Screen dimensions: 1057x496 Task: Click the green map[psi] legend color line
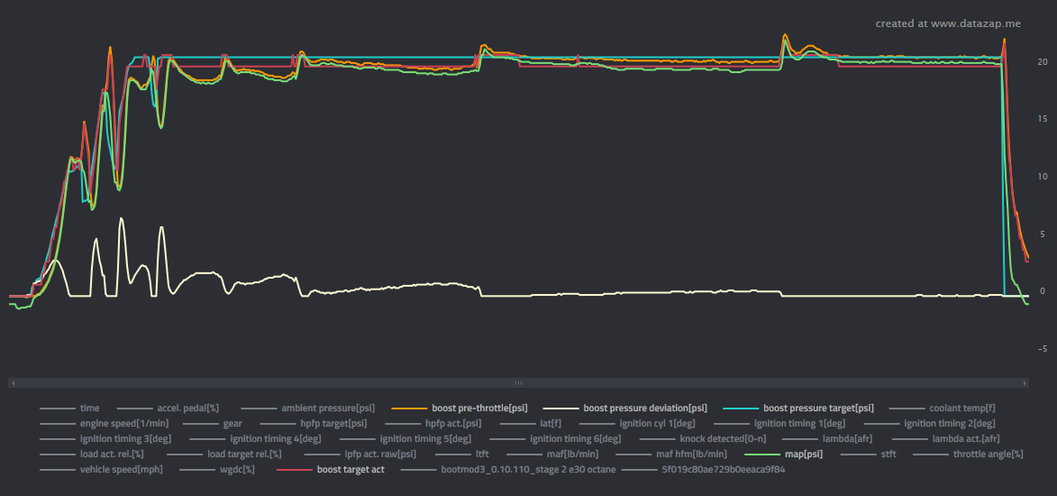762,455
